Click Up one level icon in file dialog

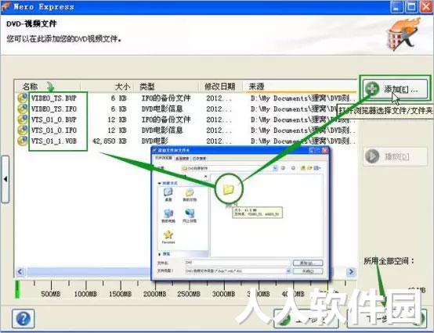(x=303, y=168)
